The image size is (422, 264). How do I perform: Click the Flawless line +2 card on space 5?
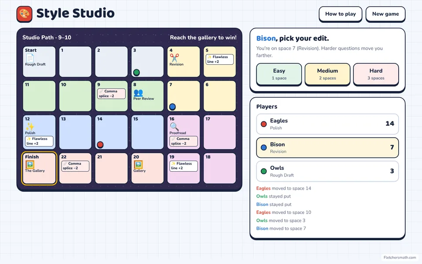(220, 59)
